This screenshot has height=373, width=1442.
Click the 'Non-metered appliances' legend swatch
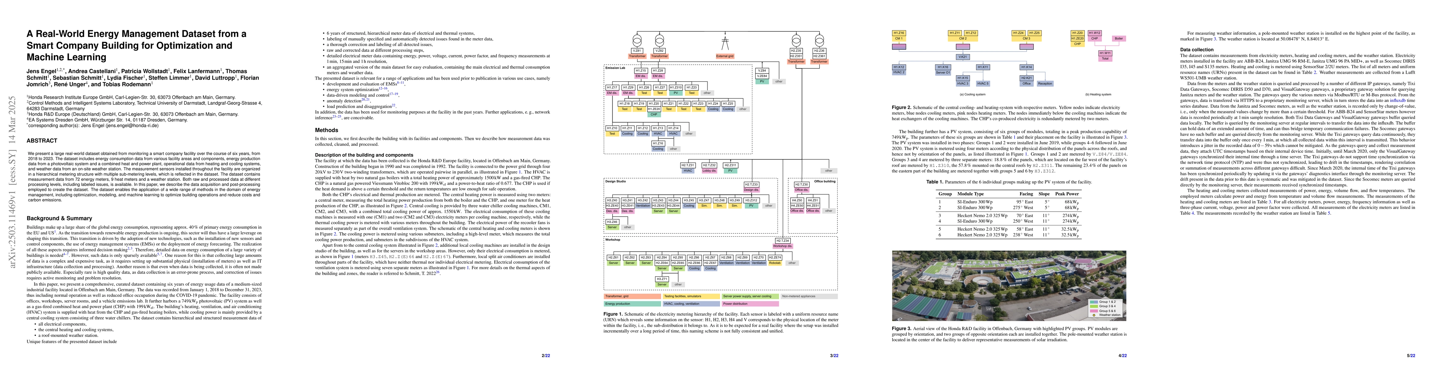809,297
